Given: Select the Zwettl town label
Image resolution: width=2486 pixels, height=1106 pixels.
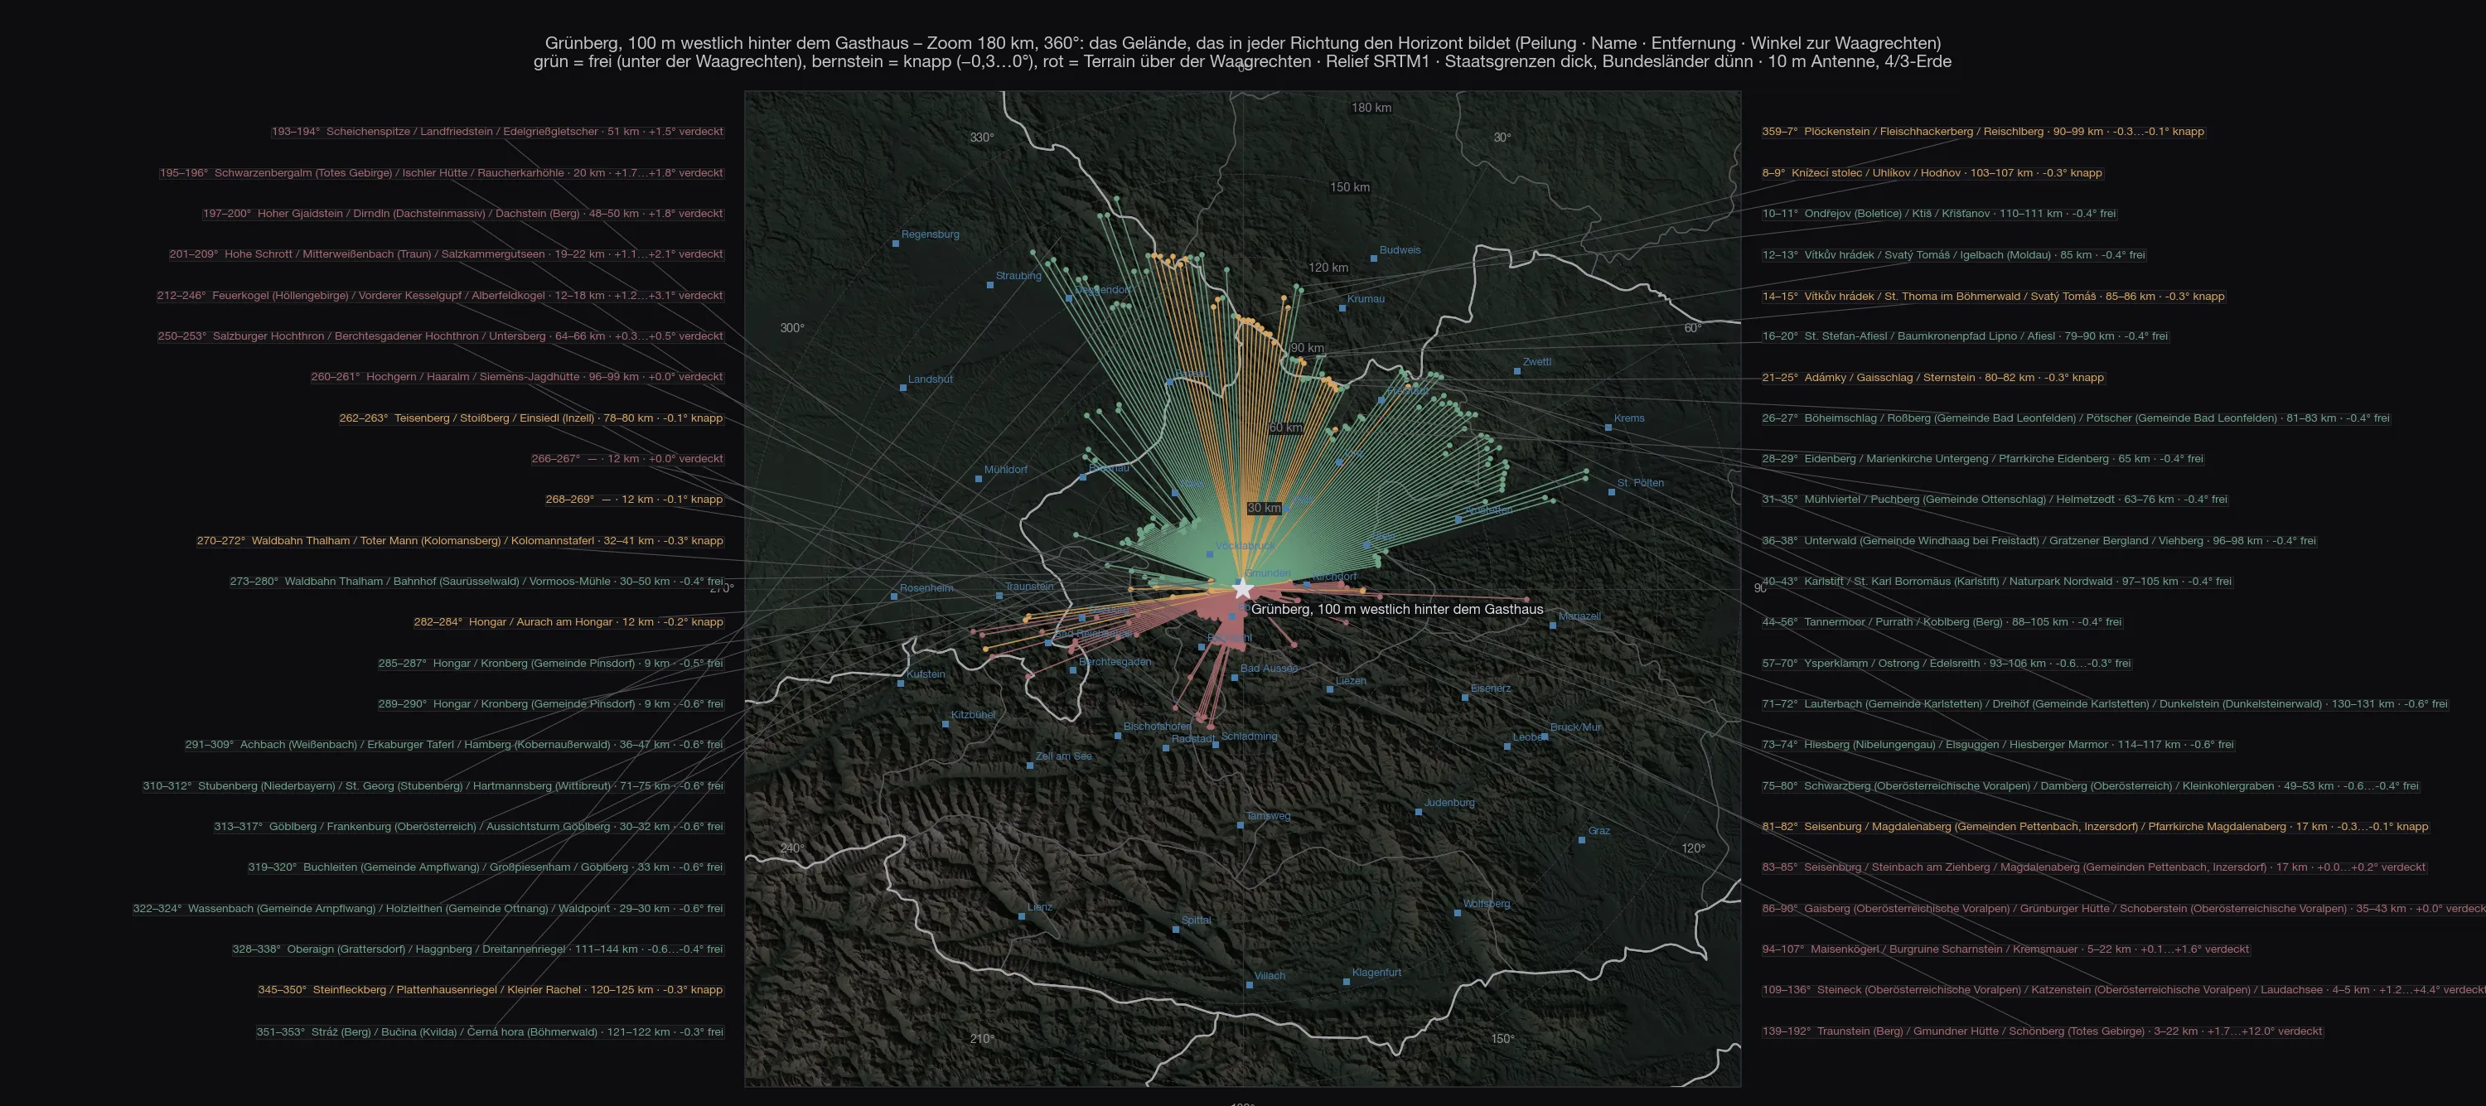Looking at the screenshot, I should [x=1537, y=363].
